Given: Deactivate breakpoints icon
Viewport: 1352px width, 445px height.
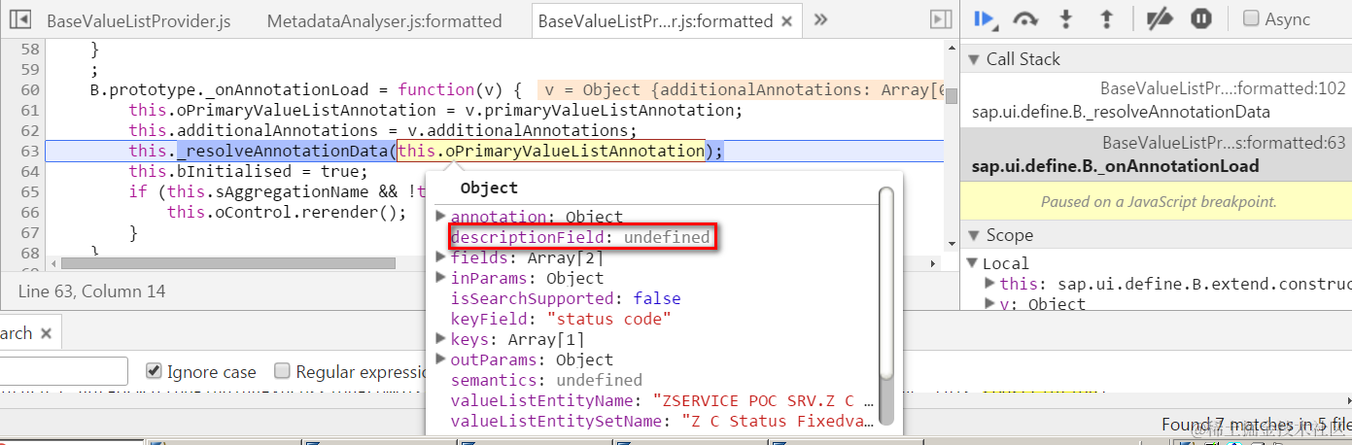Looking at the screenshot, I should (x=1160, y=18).
